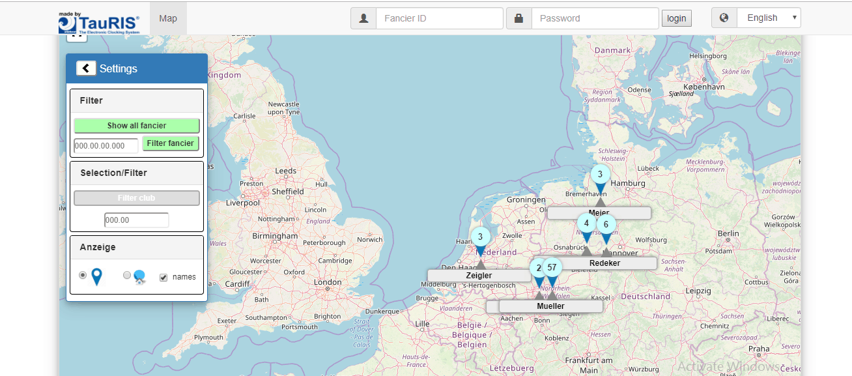The height and width of the screenshot is (376, 852).
Task: Collapse the Settings panel with back arrow
Action: [86, 68]
